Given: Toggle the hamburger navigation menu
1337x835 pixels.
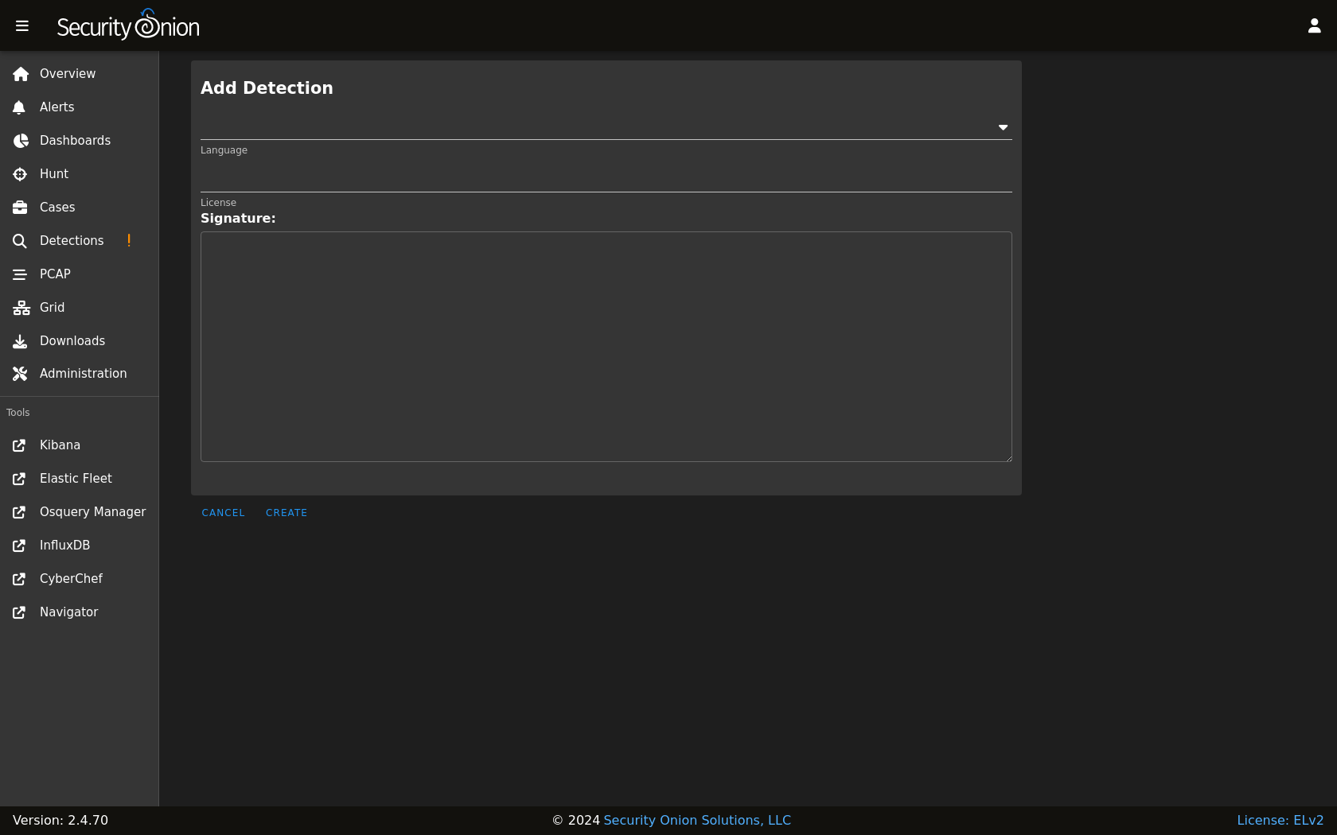Looking at the screenshot, I should click(22, 26).
